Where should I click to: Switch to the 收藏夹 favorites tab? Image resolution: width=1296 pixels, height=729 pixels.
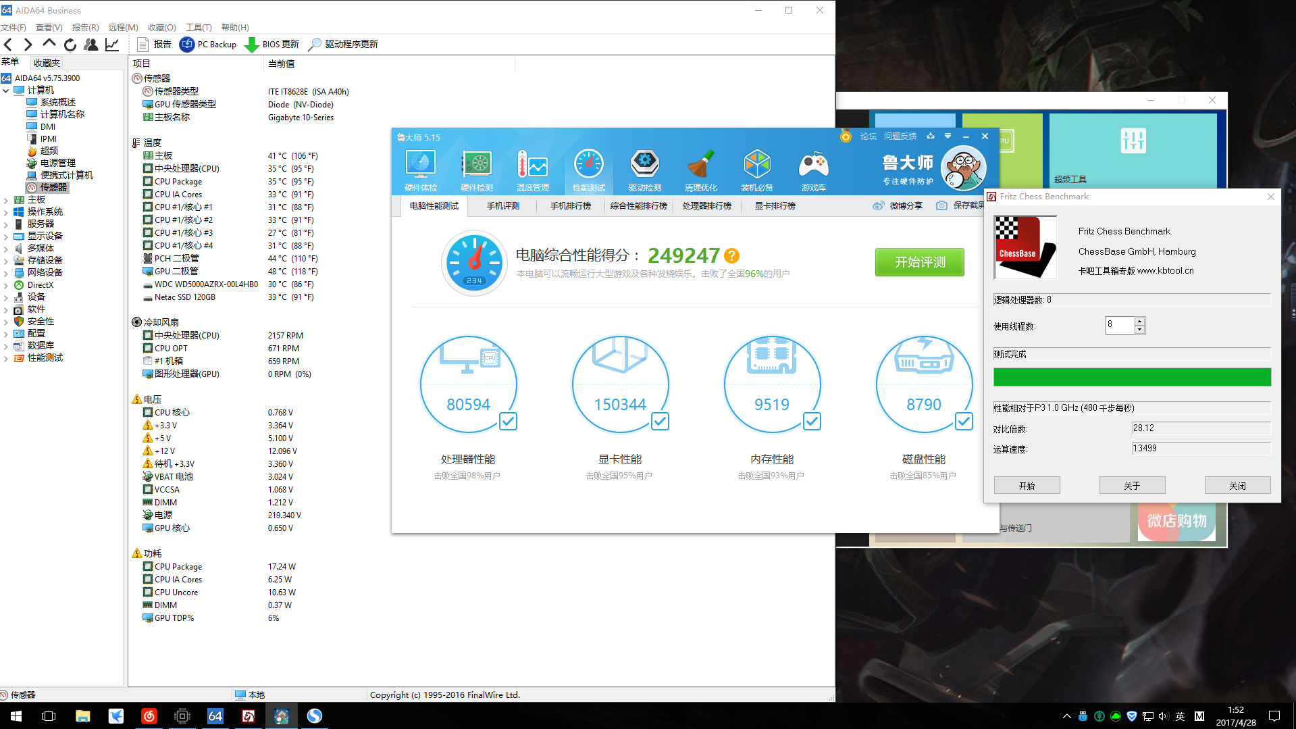point(47,63)
